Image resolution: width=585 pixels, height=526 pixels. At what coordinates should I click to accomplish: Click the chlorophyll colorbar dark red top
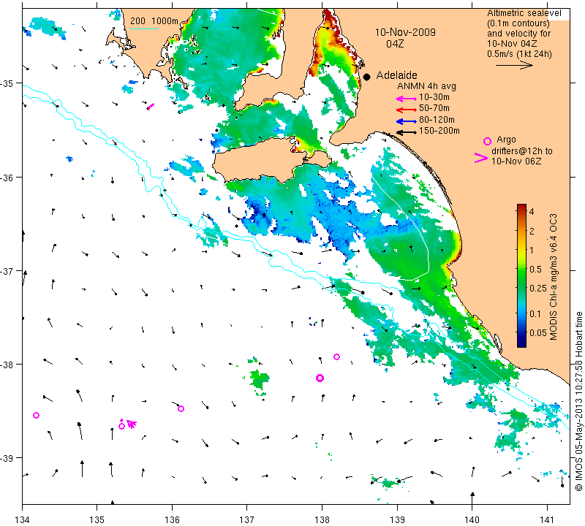point(521,207)
